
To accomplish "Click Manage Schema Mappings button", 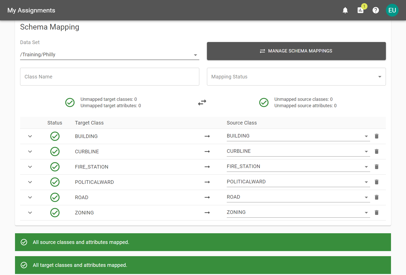I will point(296,51).
